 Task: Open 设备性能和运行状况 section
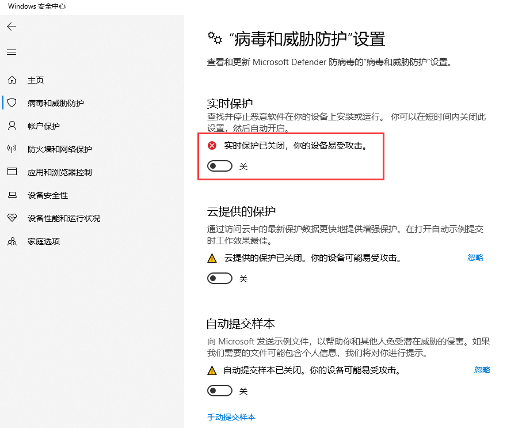tap(64, 218)
